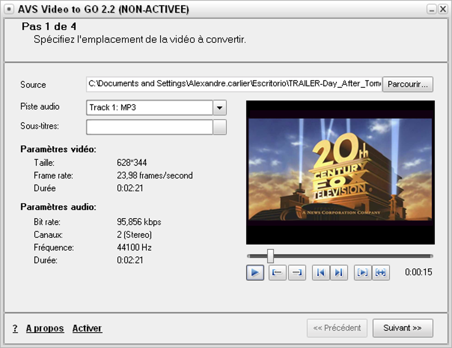Jump to the previous frame
Image resolution: width=452 pixels, height=348 pixels.
coord(321,273)
